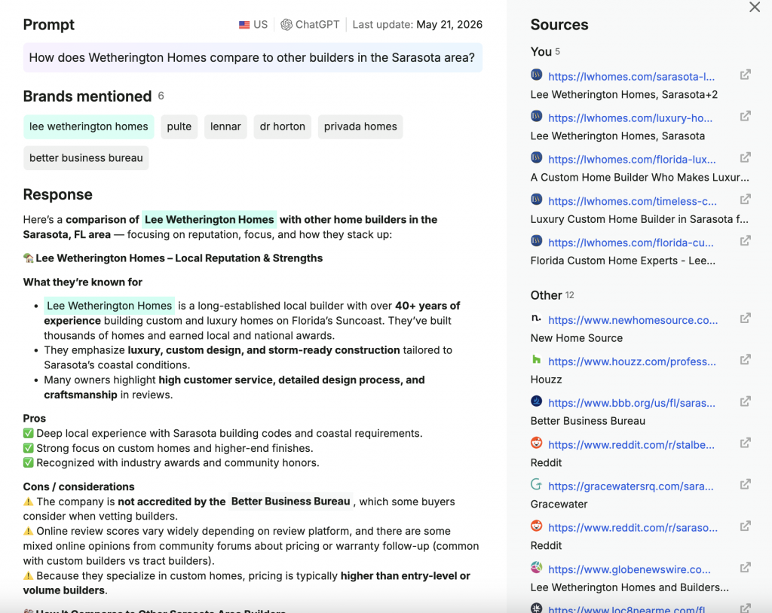The image size is (772, 613).
Task: Click the 'Other 12' sources heading
Action: pos(552,295)
